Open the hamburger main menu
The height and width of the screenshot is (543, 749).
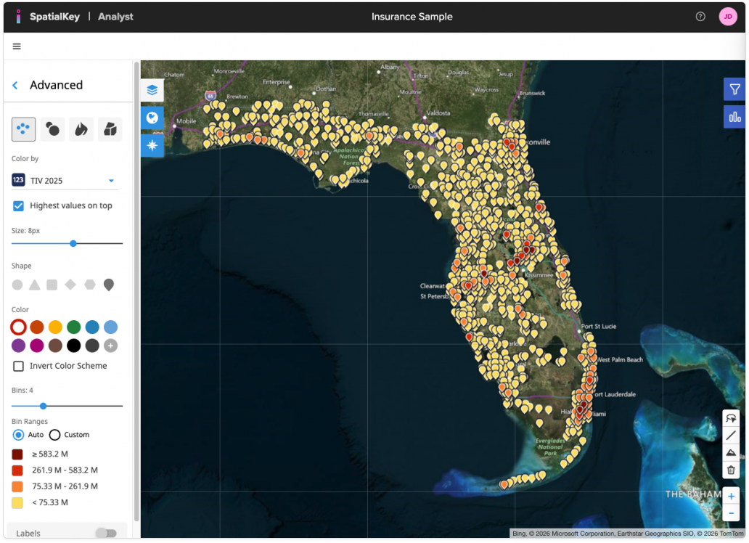pyautogui.click(x=17, y=46)
